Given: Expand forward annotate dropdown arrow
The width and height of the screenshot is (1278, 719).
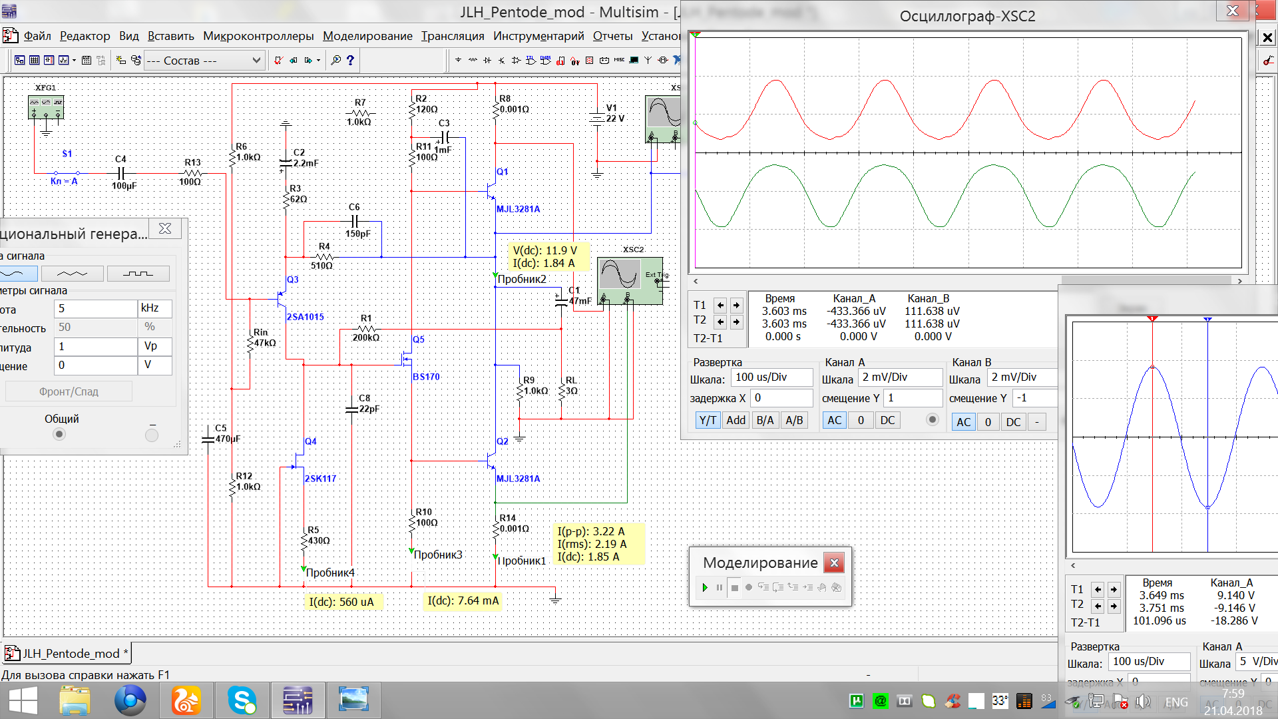Looking at the screenshot, I should click(x=318, y=60).
